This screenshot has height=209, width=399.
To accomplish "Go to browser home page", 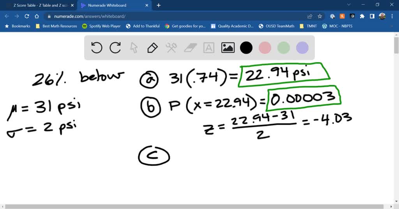I will click(x=37, y=16).
